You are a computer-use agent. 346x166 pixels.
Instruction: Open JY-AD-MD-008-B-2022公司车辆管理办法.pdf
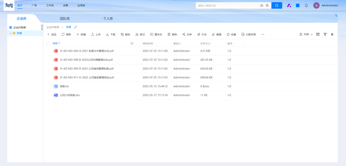pos(86,60)
